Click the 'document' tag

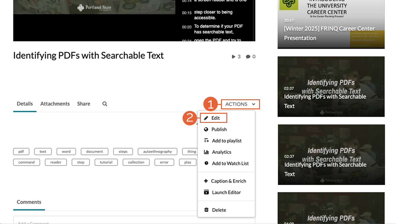[94, 152]
